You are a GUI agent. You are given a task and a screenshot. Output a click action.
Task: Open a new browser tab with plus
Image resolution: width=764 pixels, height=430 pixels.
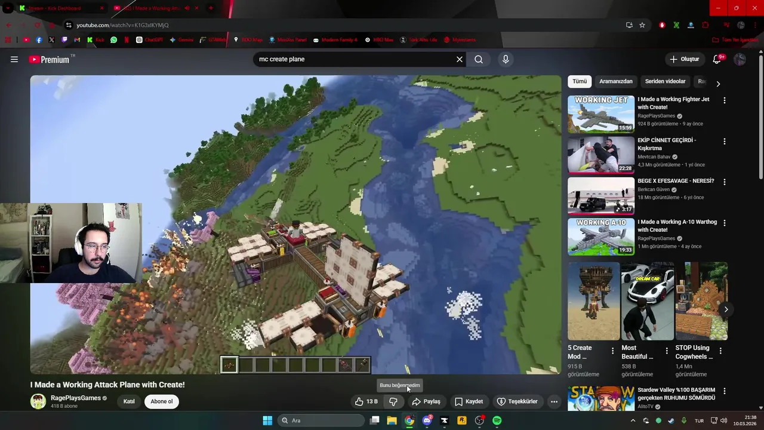click(x=211, y=8)
